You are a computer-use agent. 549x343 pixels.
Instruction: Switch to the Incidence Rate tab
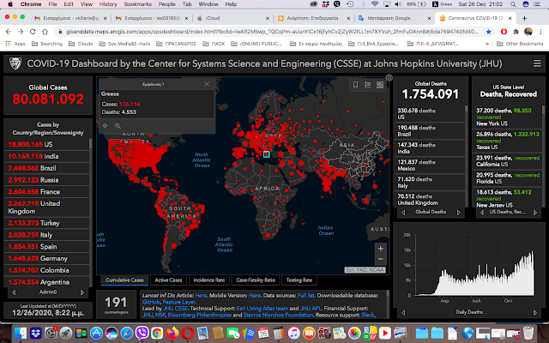pyautogui.click(x=209, y=280)
